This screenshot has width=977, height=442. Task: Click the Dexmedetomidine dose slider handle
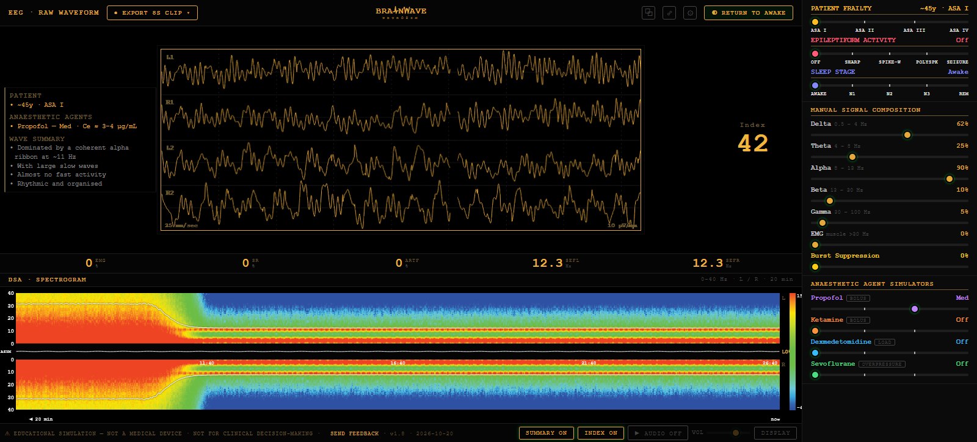tap(815, 353)
